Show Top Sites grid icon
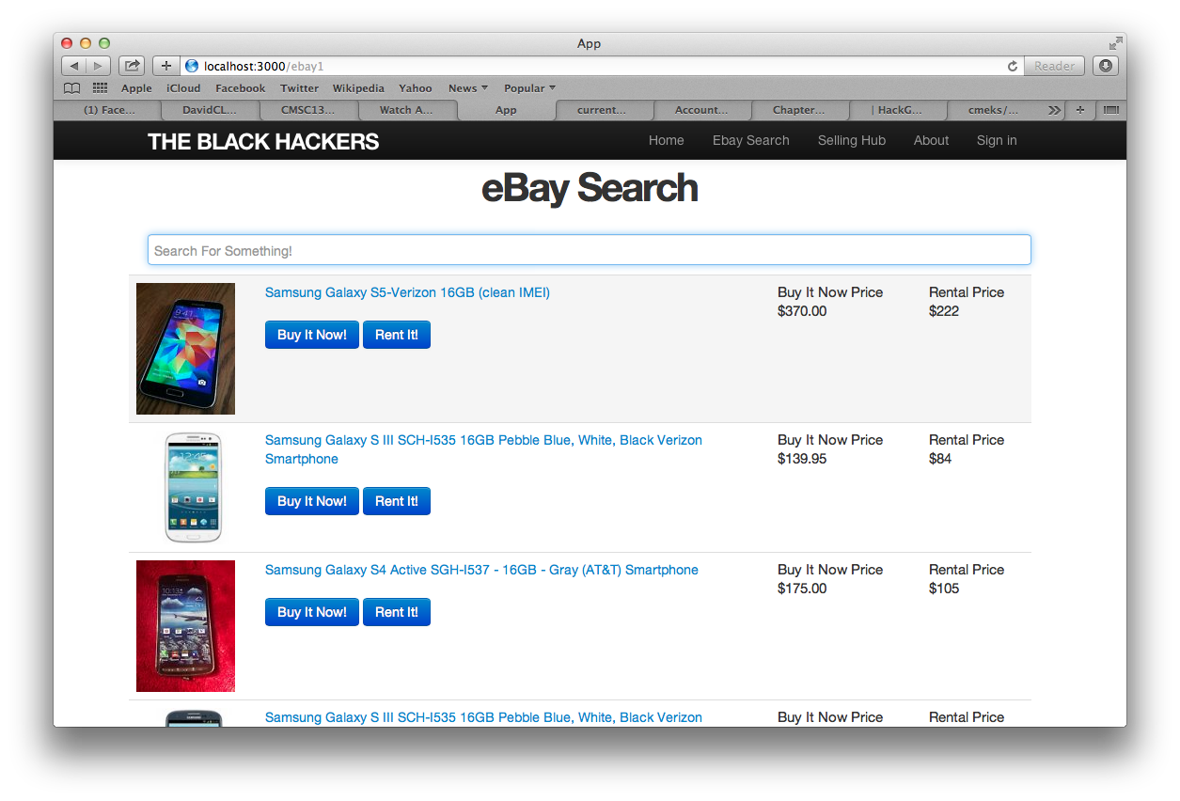Screen dimensions: 1180x801 100,88
